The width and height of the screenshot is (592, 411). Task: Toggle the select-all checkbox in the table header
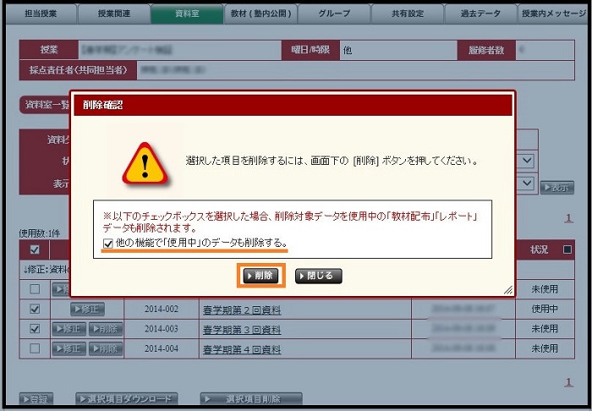click(x=35, y=249)
